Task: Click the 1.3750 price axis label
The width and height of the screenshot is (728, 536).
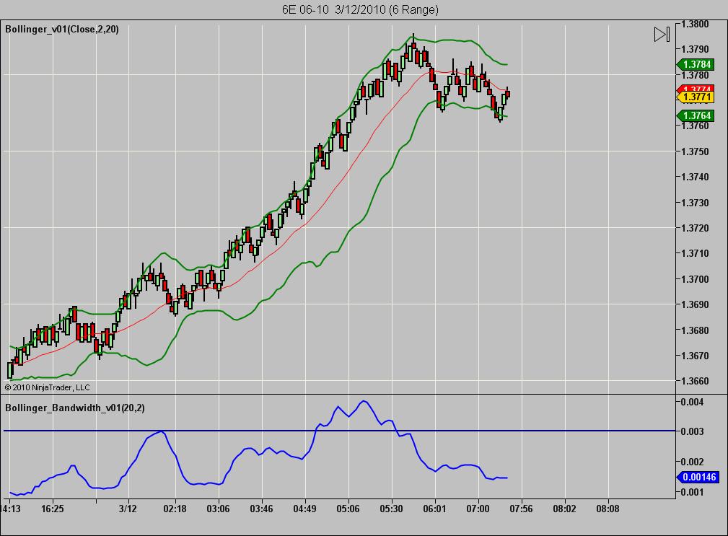Action: (695, 151)
